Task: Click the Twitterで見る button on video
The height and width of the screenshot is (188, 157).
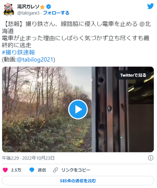Action: tap(133, 75)
